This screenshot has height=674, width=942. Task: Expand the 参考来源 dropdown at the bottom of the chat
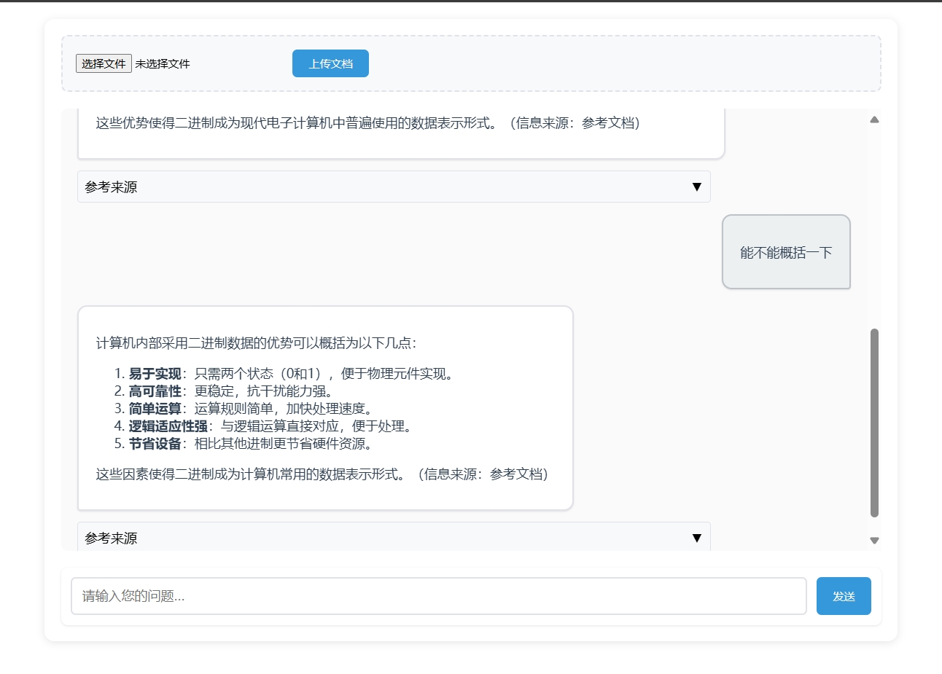click(x=394, y=537)
